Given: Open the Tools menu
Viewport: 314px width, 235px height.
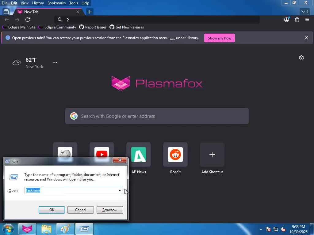Looking at the screenshot, I should tap(74, 3).
